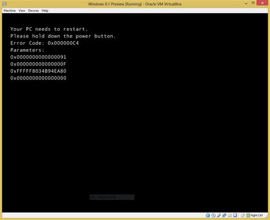Screen dimensions: 270x220
Task: Click 'Please hold down the power button.' line
Action: [63, 36]
